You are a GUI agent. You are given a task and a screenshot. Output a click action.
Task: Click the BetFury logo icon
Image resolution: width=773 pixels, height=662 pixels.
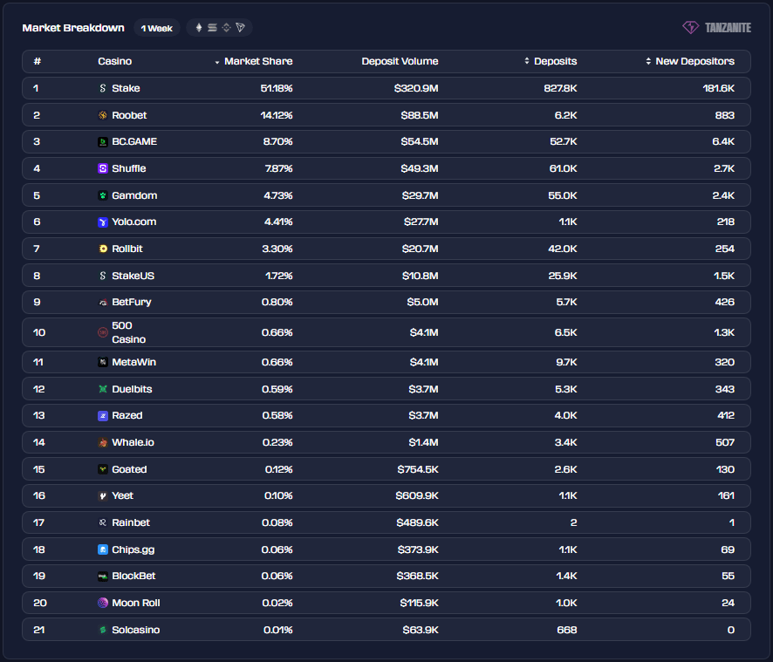(x=103, y=302)
